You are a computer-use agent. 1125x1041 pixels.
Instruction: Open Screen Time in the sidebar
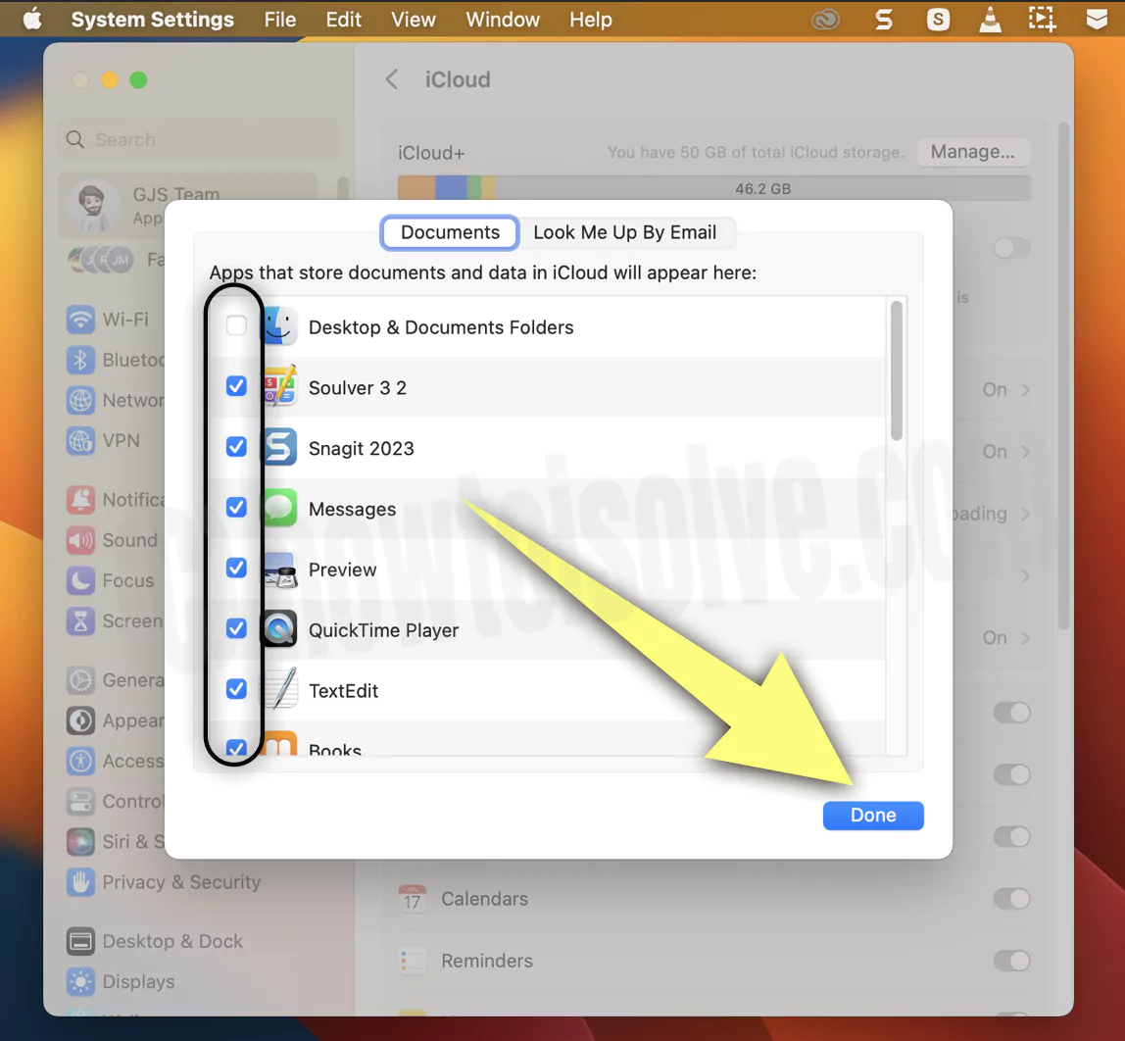click(116, 620)
